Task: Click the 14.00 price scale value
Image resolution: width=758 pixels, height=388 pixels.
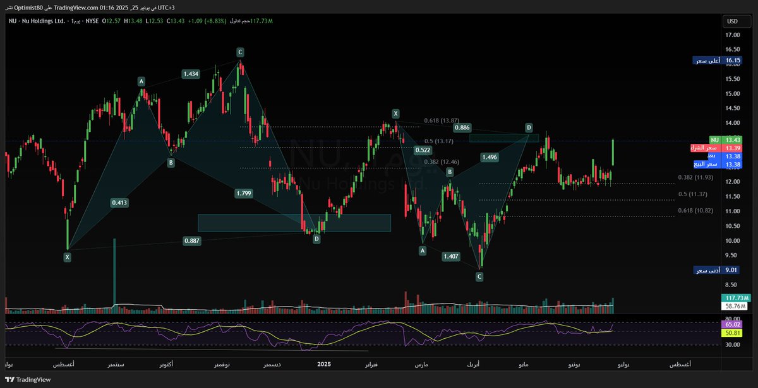Action: pos(733,124)
